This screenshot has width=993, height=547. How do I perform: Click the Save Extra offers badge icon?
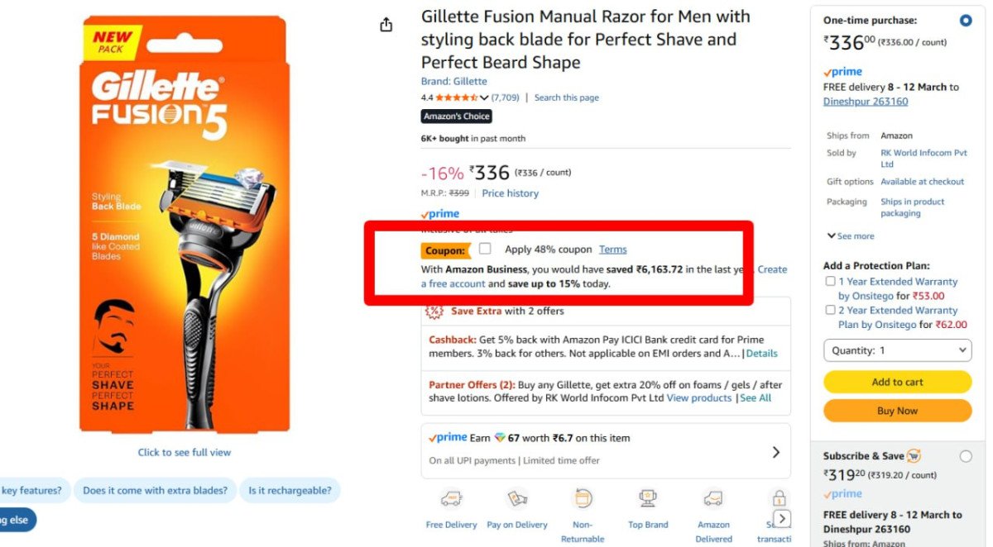(x=434, y=312)
